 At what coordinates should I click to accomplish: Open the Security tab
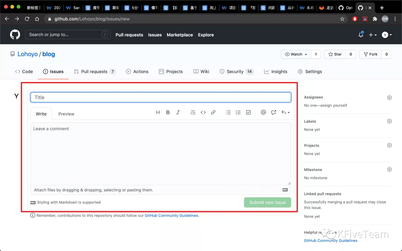point(237,72)
